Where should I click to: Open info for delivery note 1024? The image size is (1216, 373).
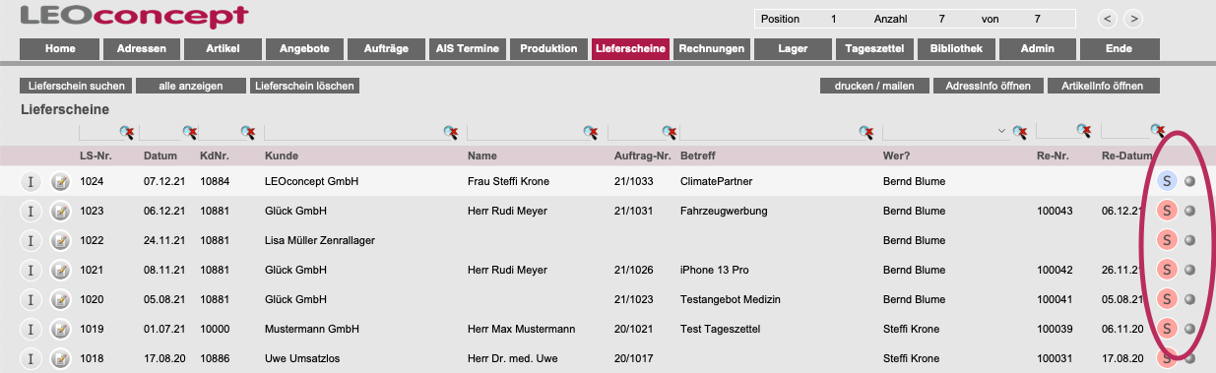tap(31, 181)
